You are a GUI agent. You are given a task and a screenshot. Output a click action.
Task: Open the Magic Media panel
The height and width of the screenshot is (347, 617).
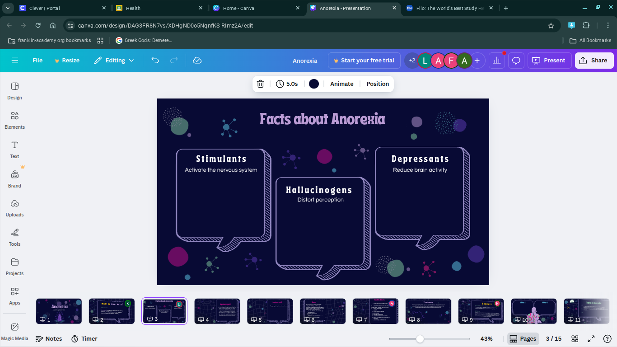(14, 330)
